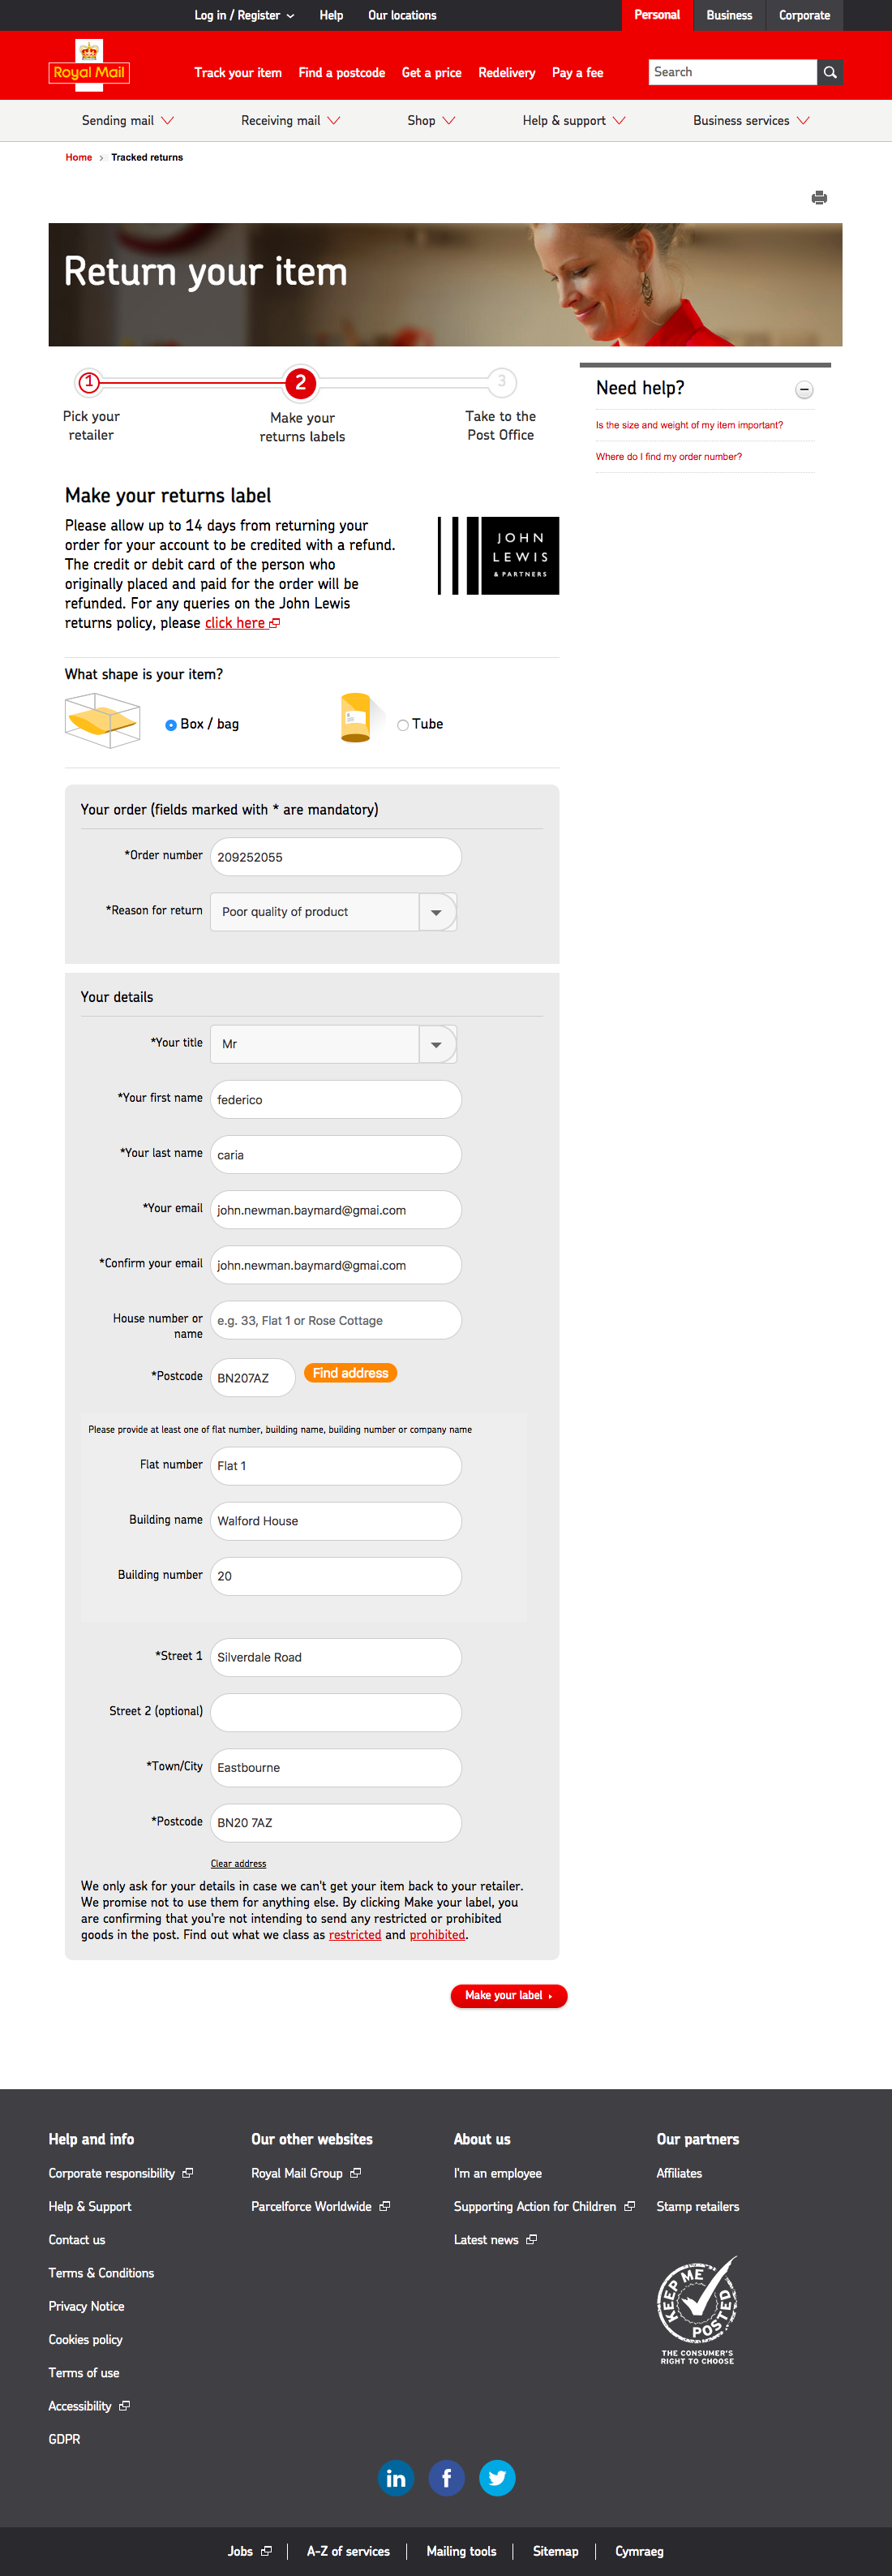Open Royal Mail's Twitter page
The image size is (892, 2576).
497,2477
